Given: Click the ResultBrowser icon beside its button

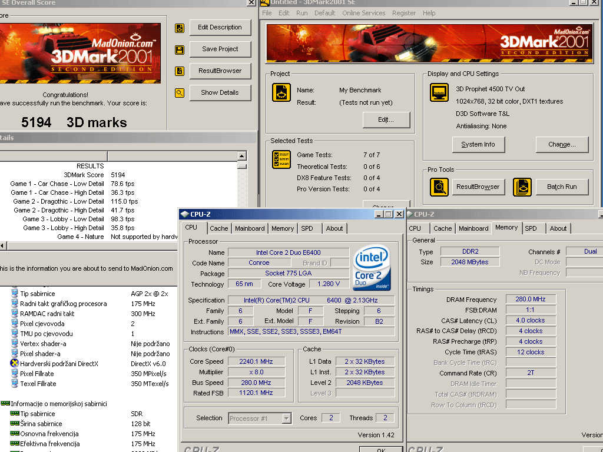Looking at the screenshot, I should [180, 71].
